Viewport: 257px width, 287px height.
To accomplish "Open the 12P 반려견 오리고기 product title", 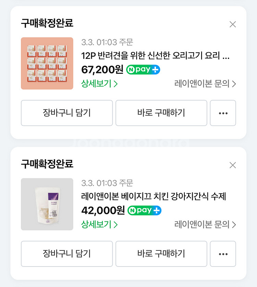I will [155, 56].
